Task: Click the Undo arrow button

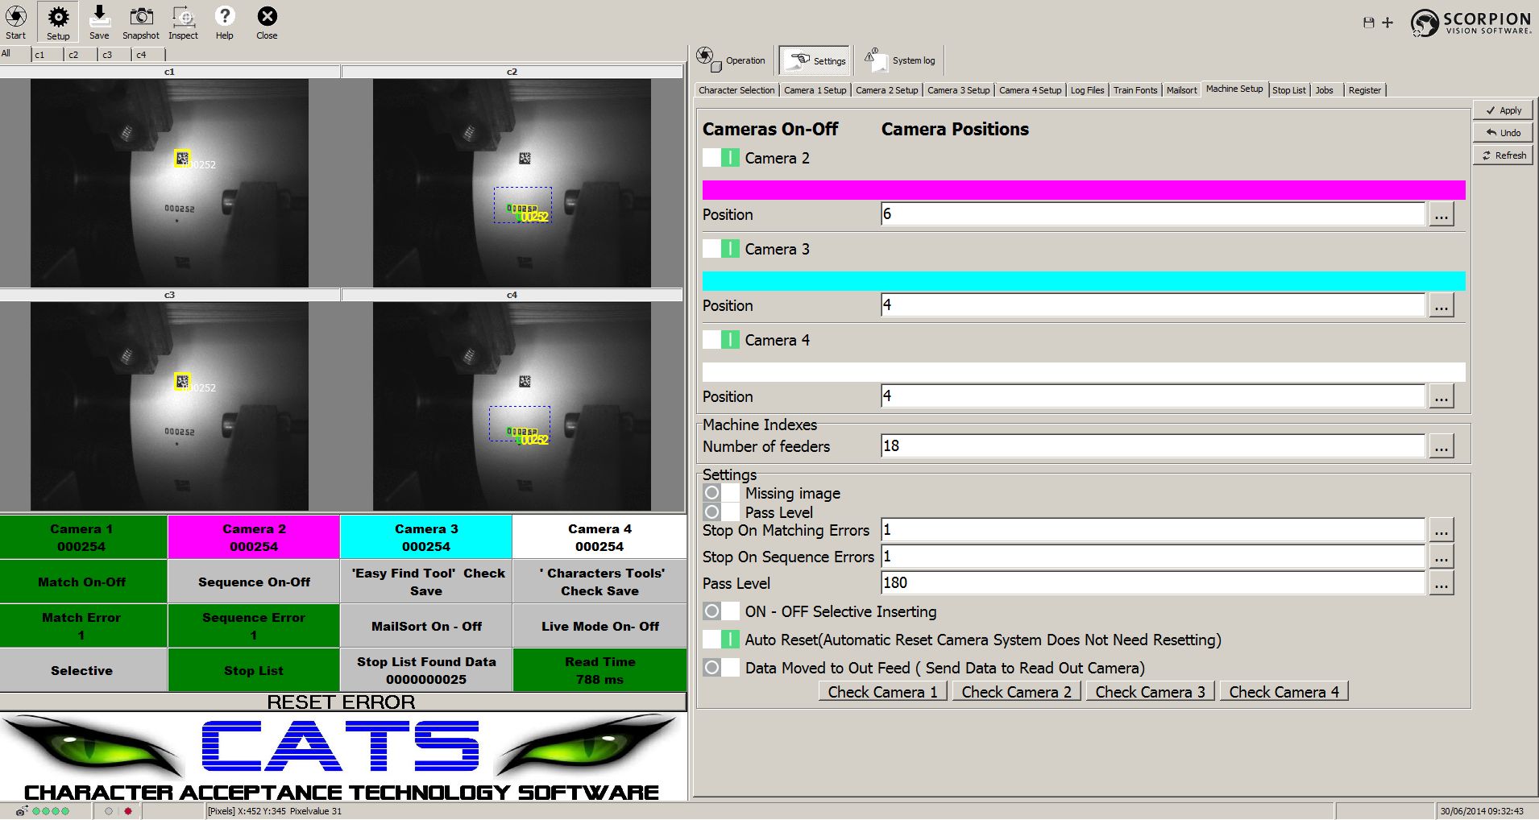Action: click(1503, 133)
